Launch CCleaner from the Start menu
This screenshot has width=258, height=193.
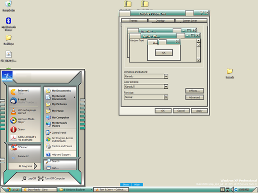(x=24, y=147)
